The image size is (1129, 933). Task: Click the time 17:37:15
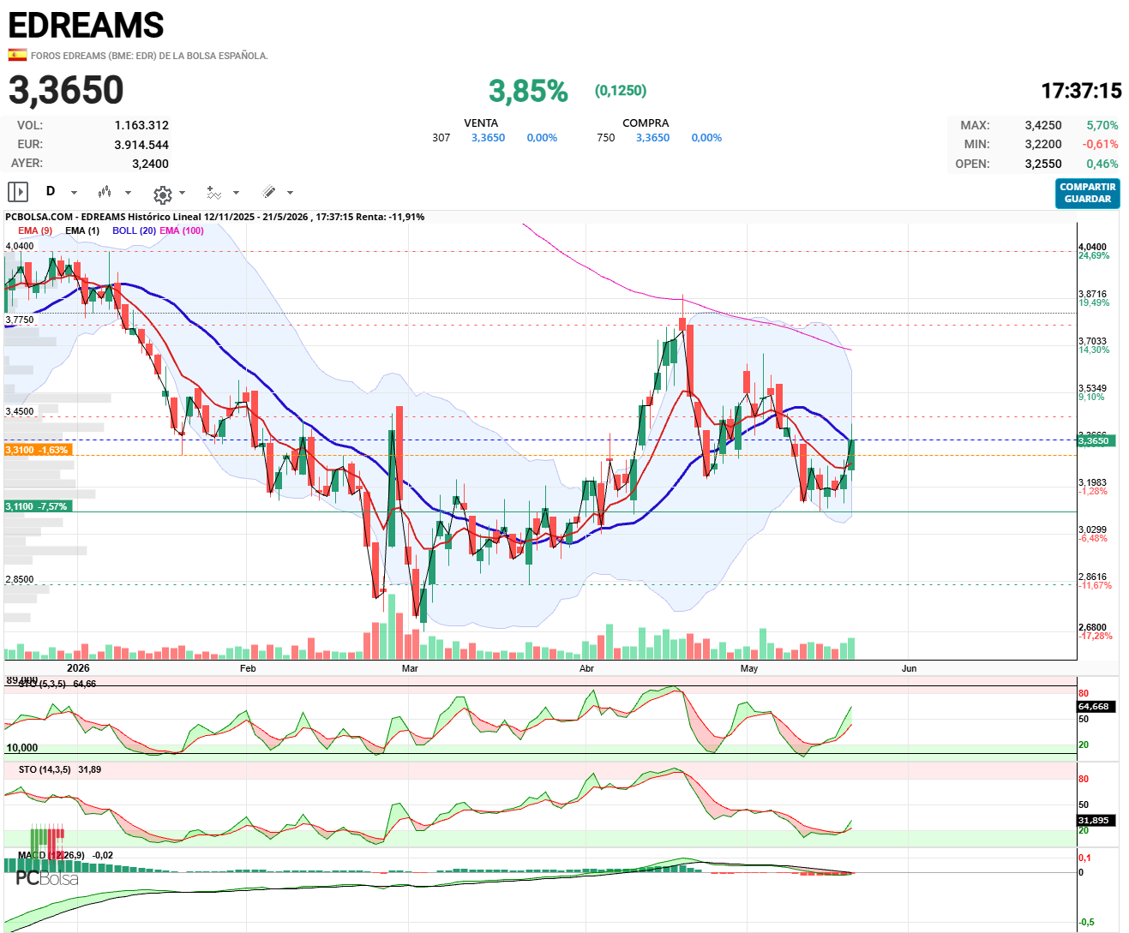click(1081, 91)
